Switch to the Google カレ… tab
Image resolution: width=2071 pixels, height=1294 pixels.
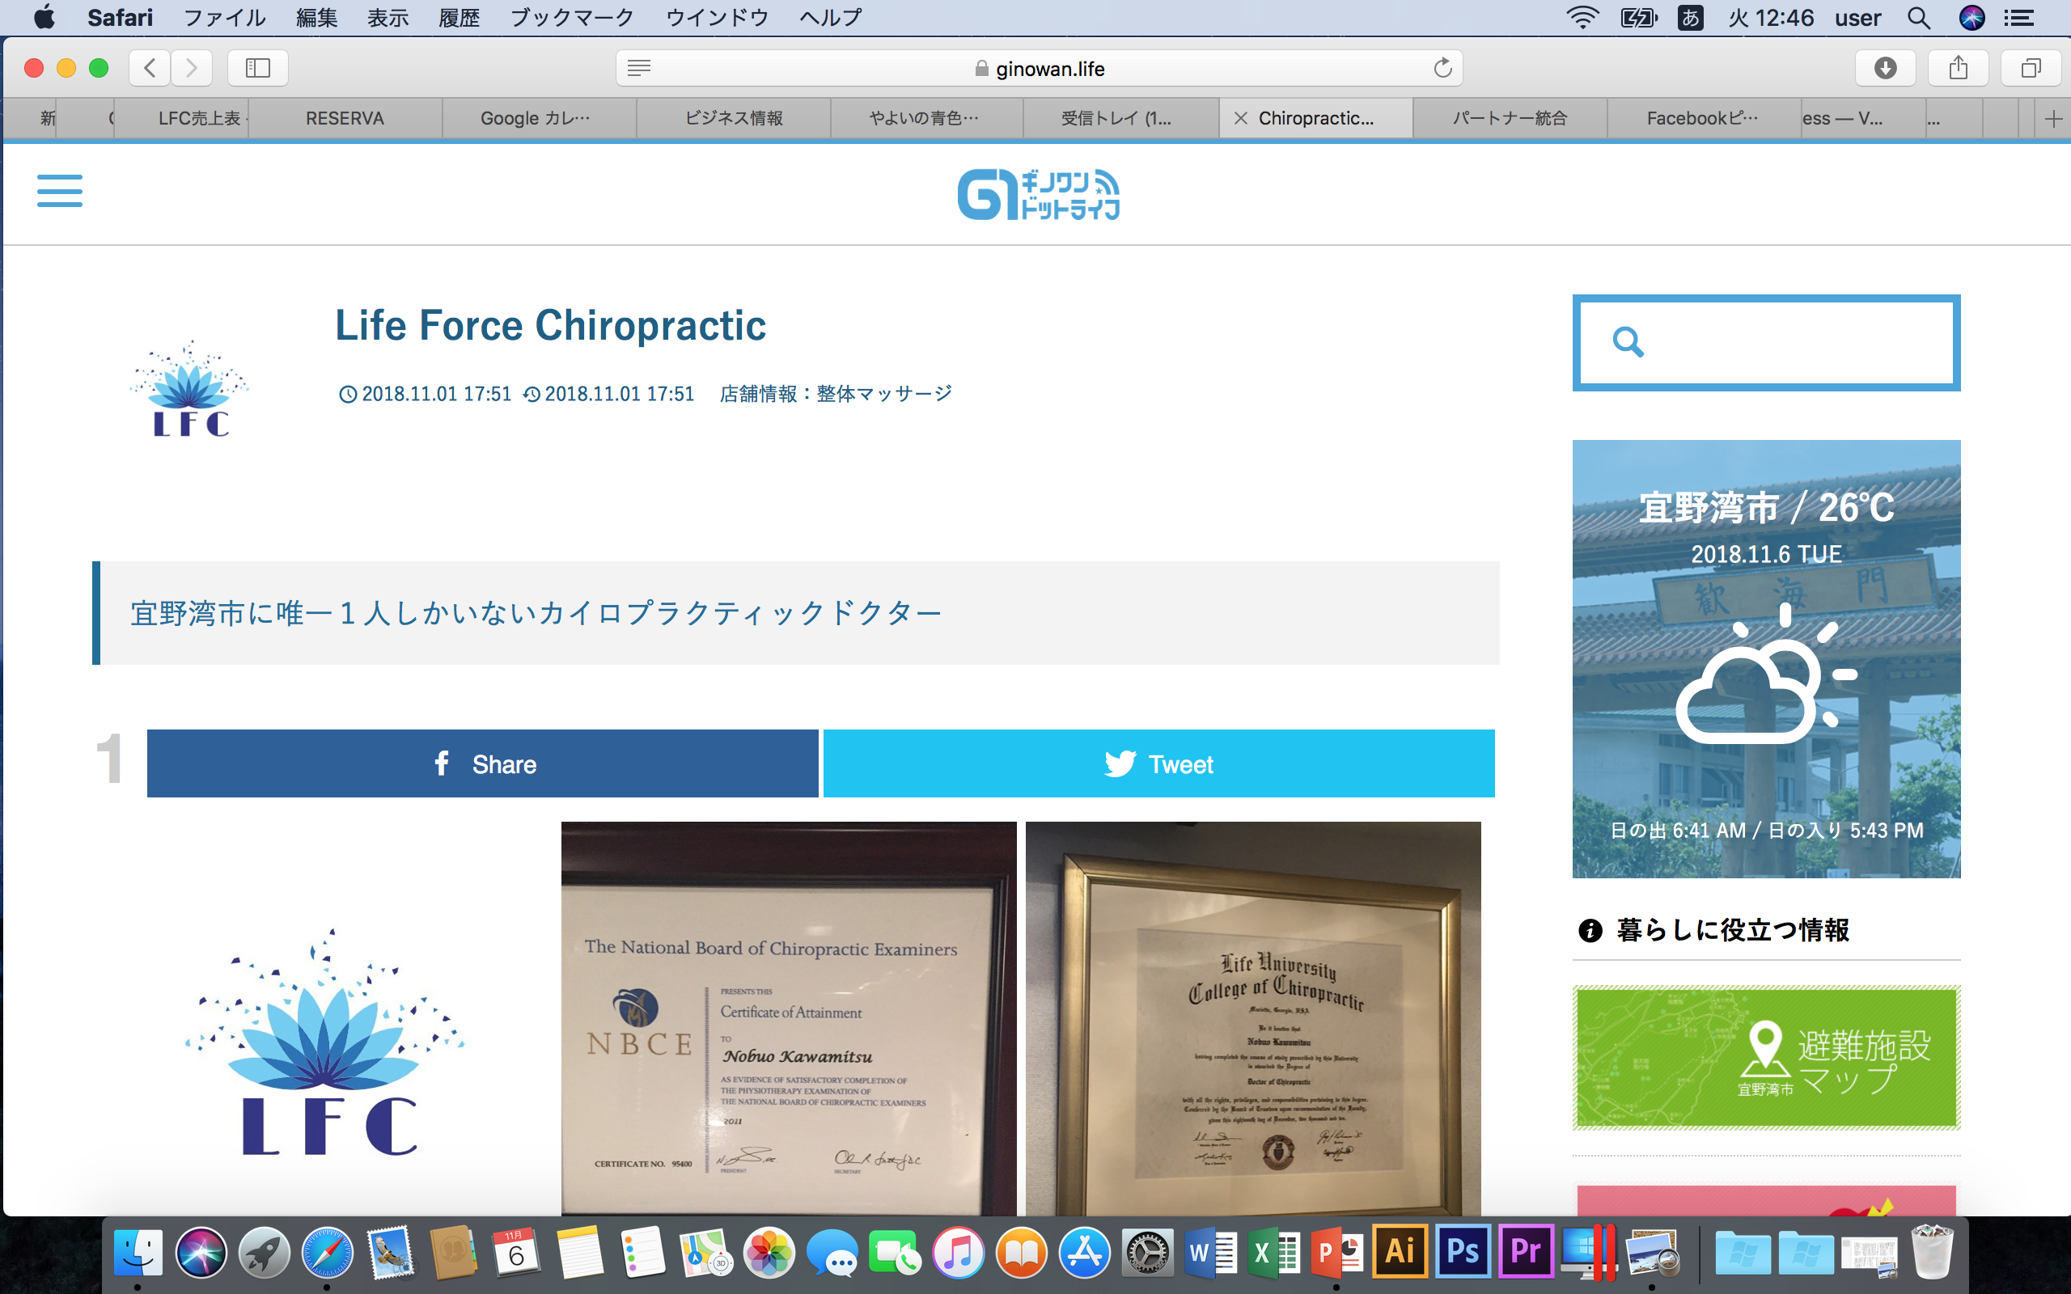(538, 118)
